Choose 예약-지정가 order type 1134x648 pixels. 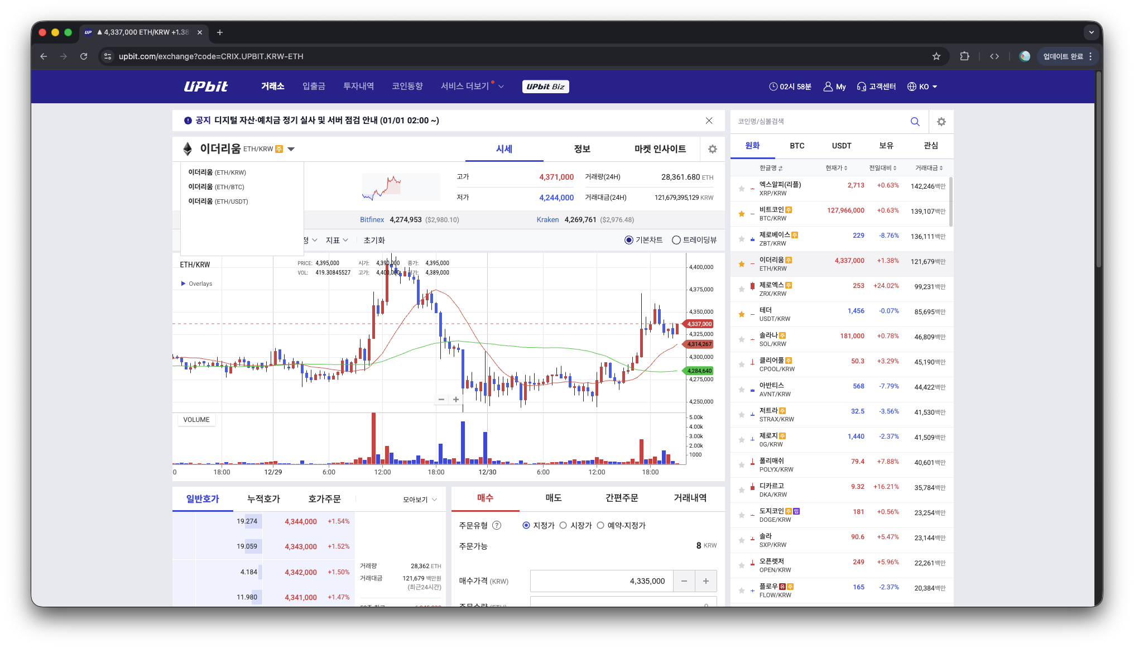(600, 525)
